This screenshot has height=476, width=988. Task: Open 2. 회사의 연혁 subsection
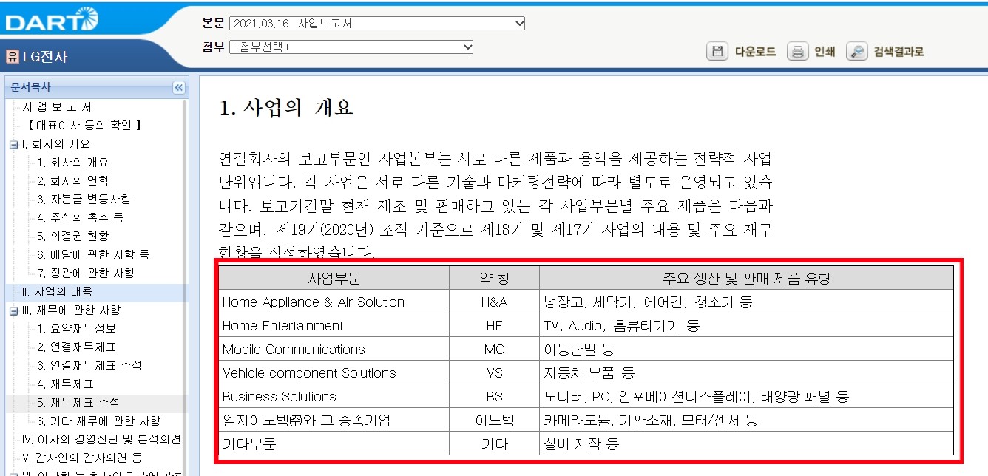72,181
